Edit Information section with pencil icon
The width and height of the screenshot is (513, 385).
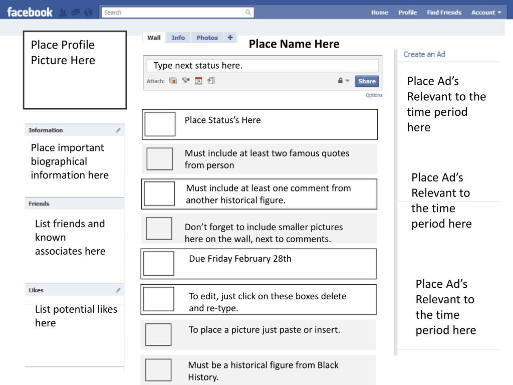[118, 130]
